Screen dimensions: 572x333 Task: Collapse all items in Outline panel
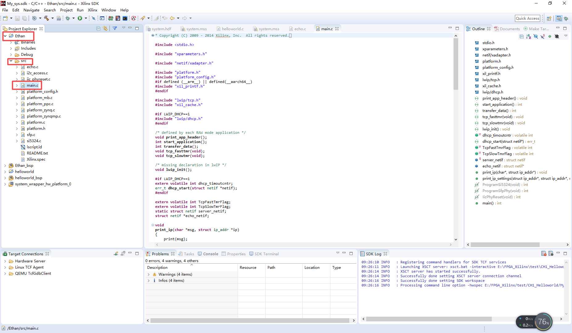(521, 36)
